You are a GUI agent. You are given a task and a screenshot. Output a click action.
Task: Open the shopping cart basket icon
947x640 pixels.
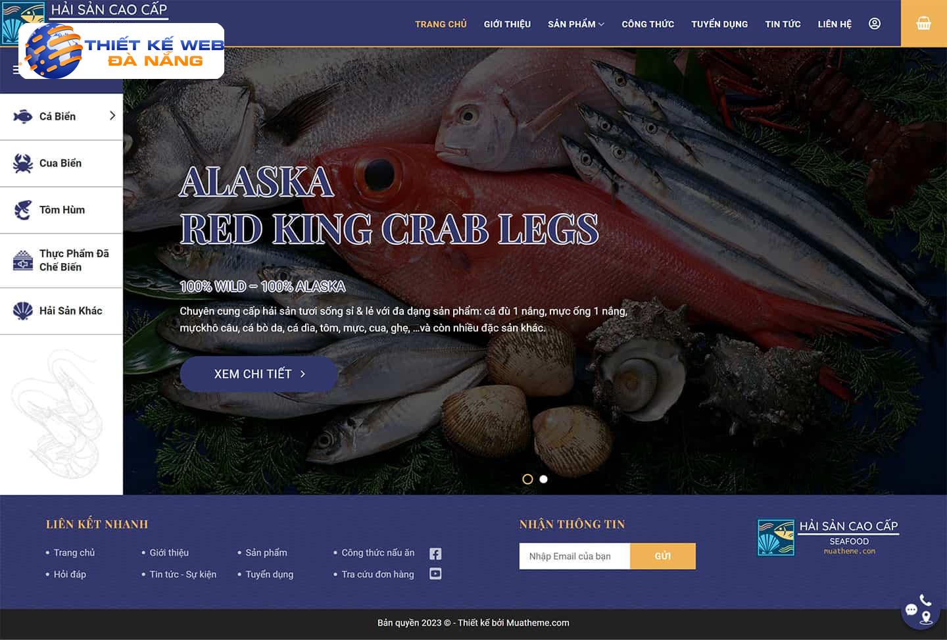click(x=923, y=24)
